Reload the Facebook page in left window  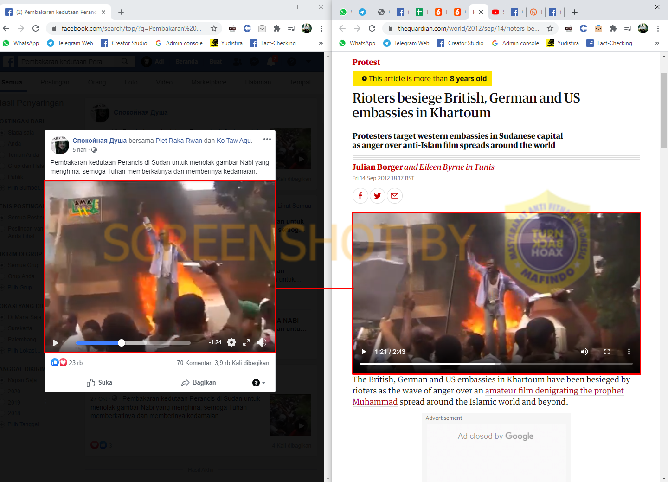pos(36,28)
